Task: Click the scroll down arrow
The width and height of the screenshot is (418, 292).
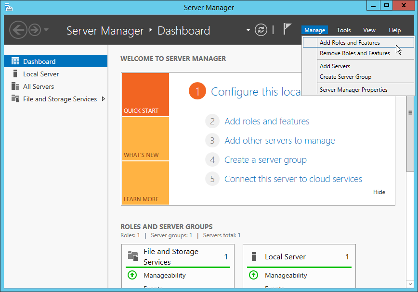Action: point(410,284)
